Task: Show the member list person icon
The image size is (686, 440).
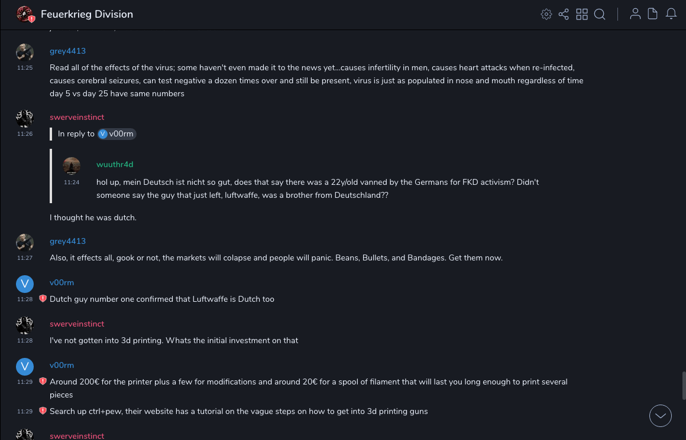Action: (x=635, y=14)
